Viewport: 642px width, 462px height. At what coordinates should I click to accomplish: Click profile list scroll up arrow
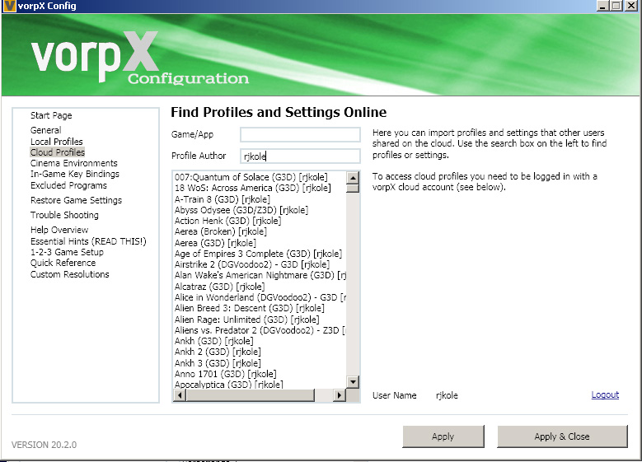353,178
